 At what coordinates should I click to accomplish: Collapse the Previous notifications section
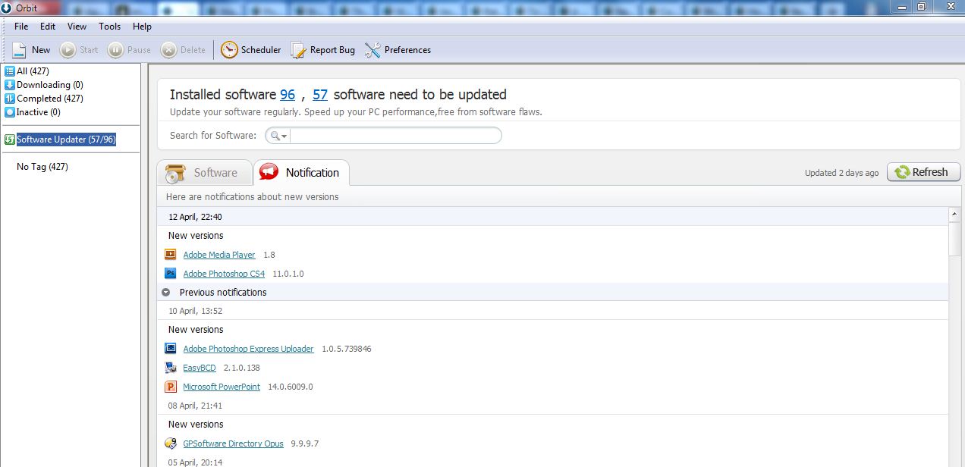(x=165, y=292)
